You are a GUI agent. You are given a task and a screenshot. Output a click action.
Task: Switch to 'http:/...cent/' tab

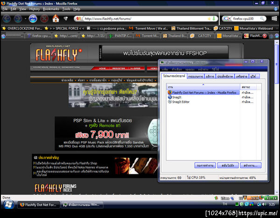[x=66, y=36]
